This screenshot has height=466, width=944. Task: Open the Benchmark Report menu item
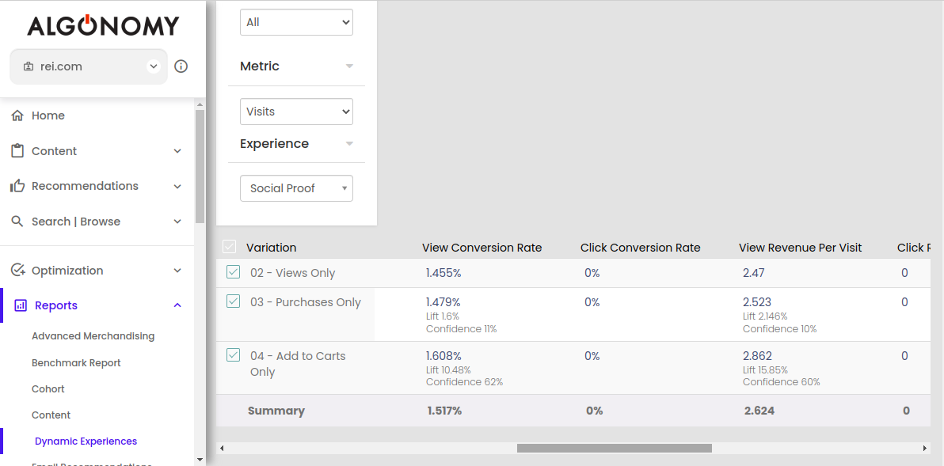(x=76, y=363)
